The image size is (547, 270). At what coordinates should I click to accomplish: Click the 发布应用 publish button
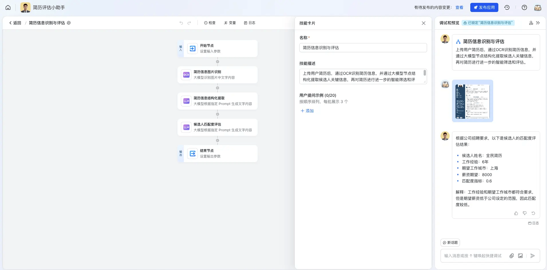(x=484, y=7)
